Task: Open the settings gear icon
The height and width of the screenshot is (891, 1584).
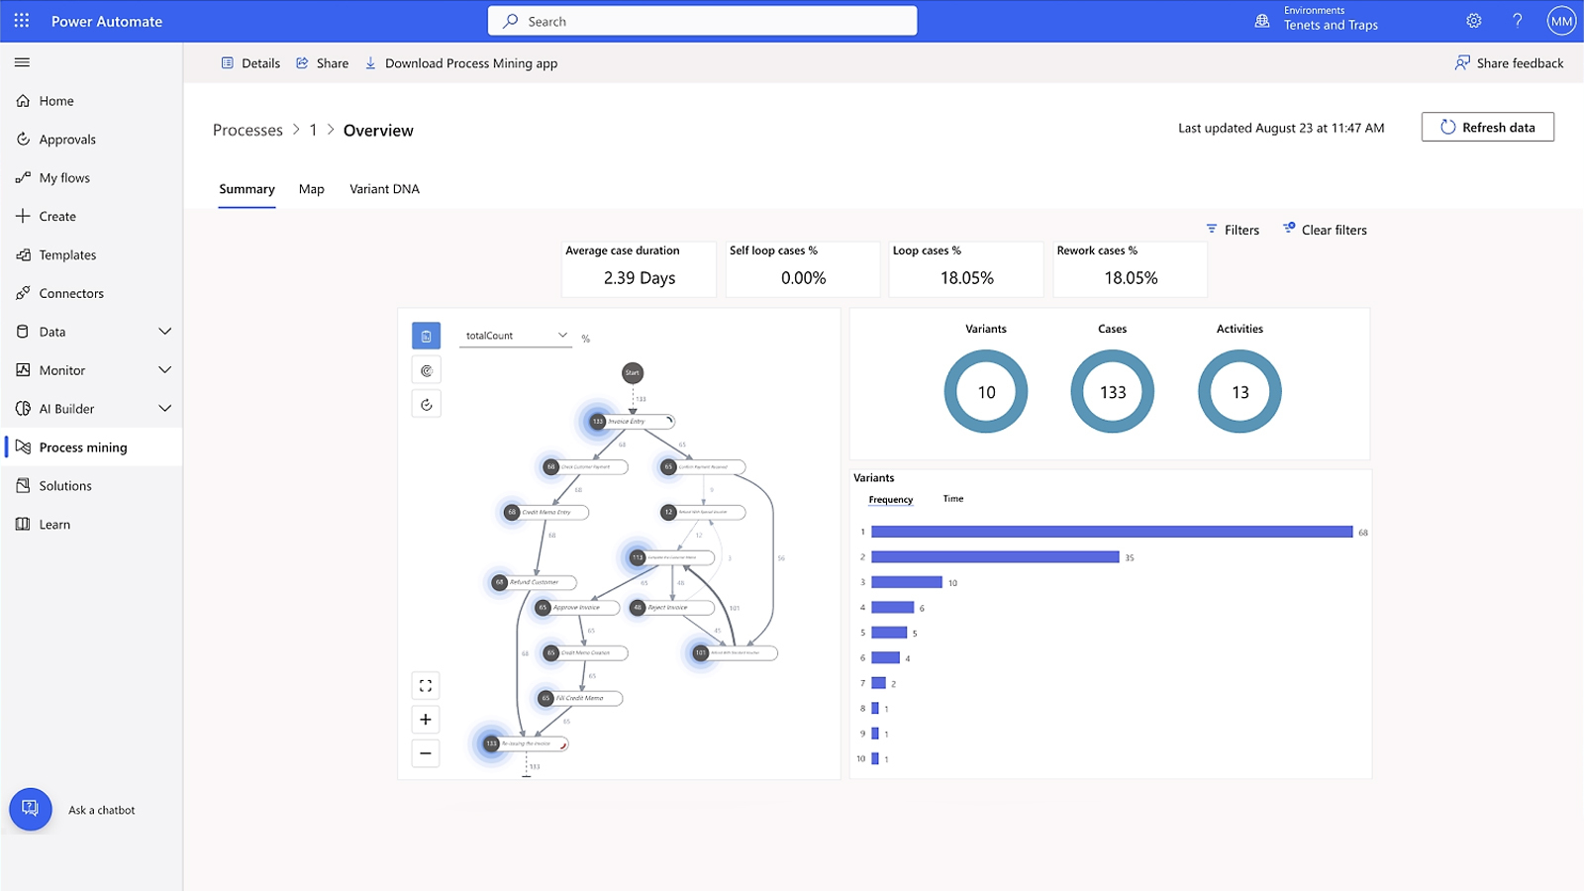Action: 1473,21
